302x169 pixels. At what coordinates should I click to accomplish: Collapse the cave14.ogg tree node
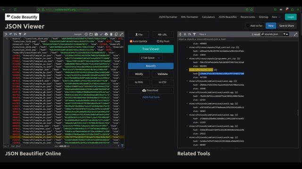(187, 138)
